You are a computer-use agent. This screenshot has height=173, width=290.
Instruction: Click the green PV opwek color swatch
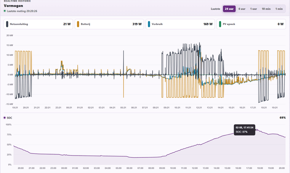tap(220, 24)
